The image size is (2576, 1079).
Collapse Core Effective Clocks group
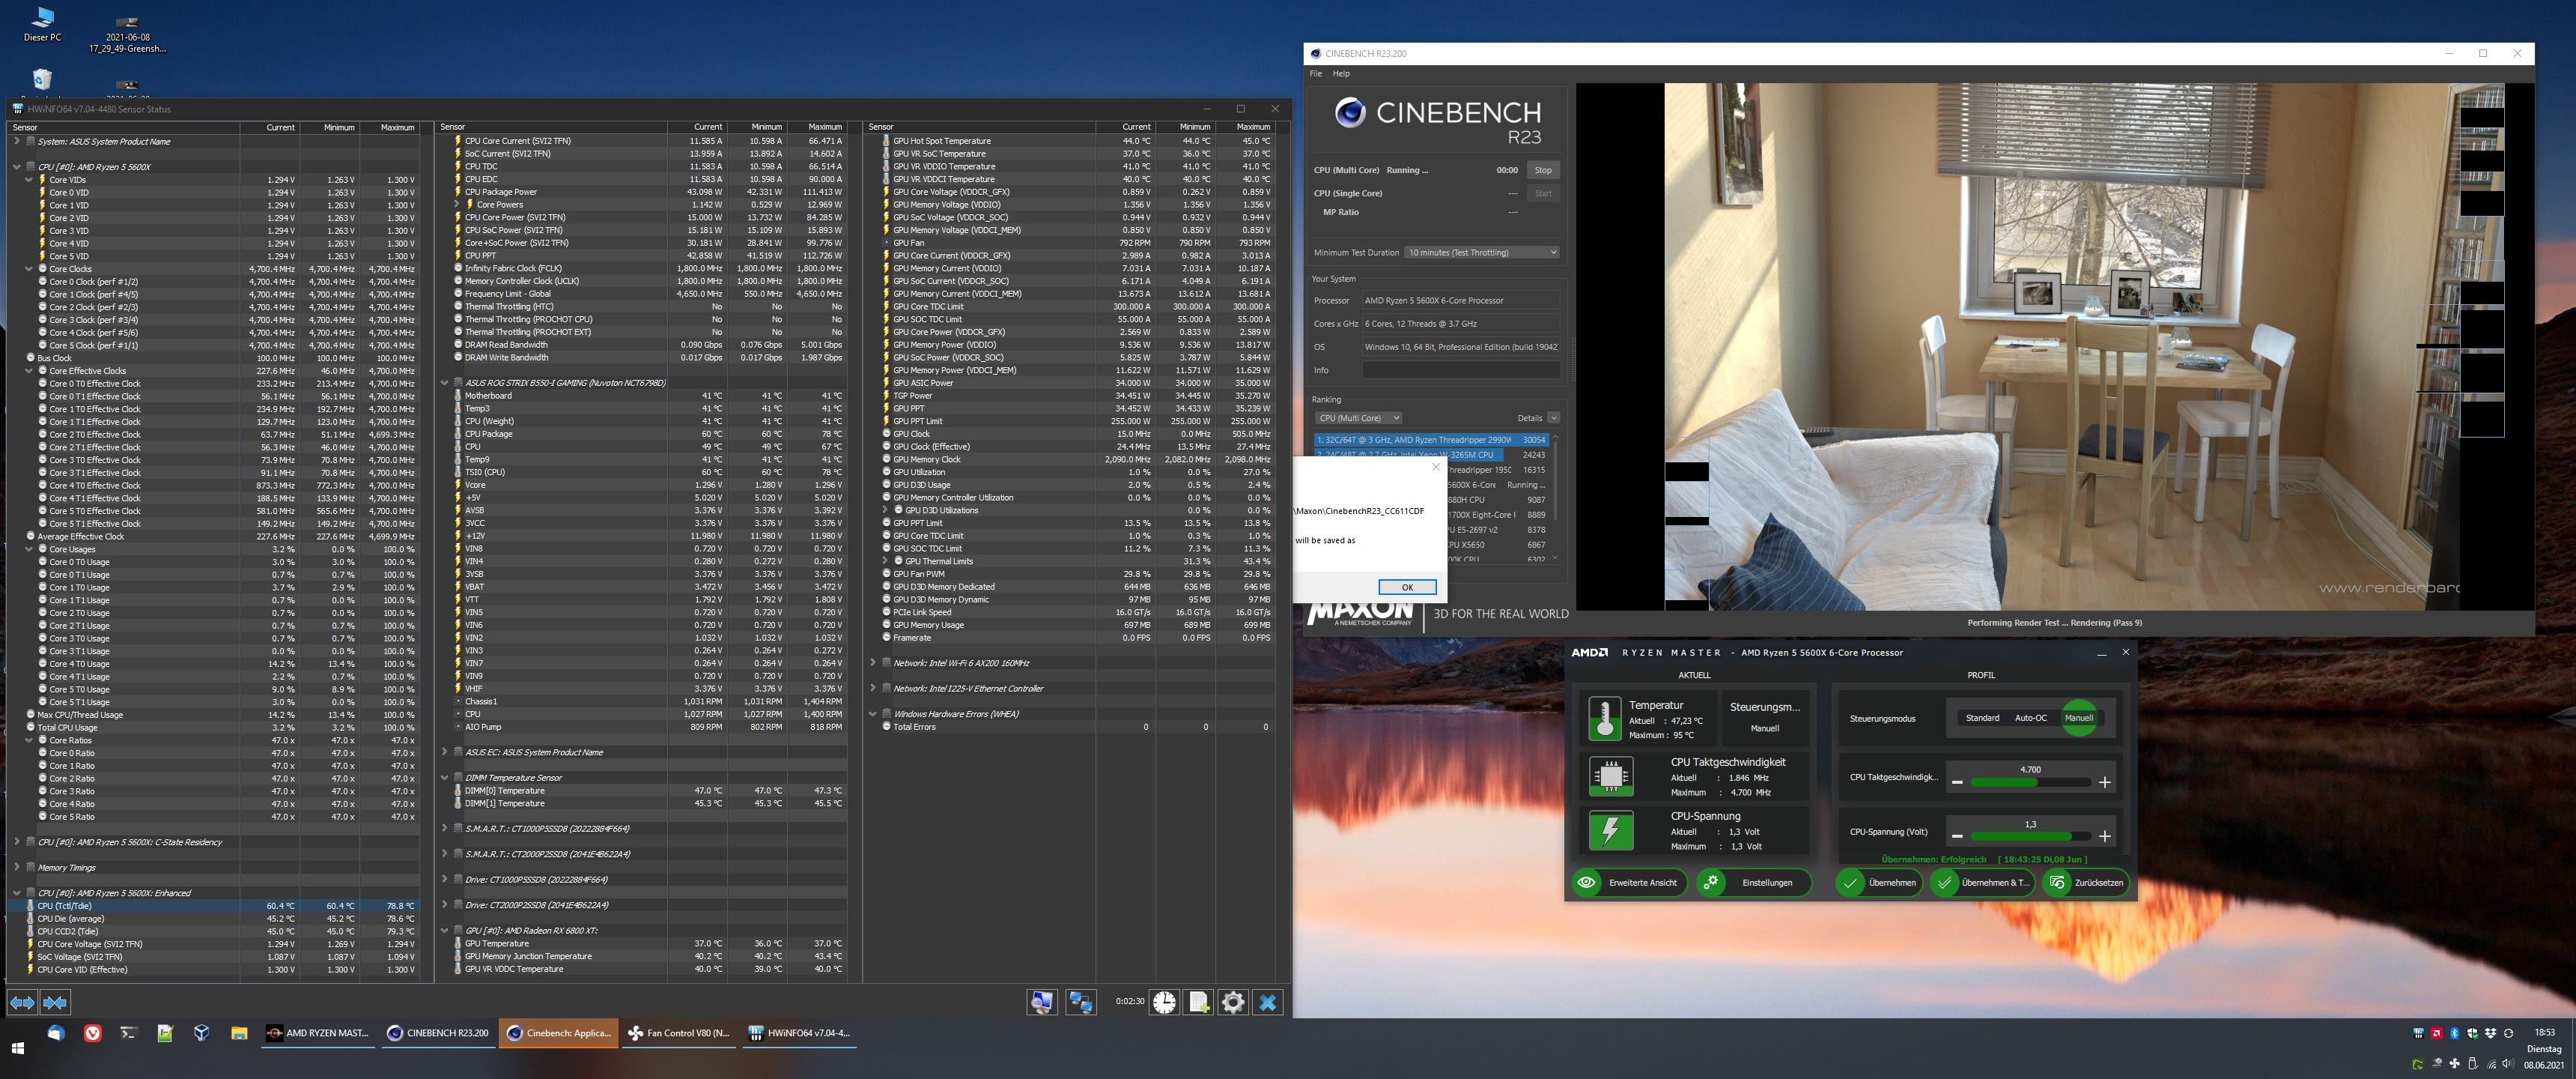29,372
